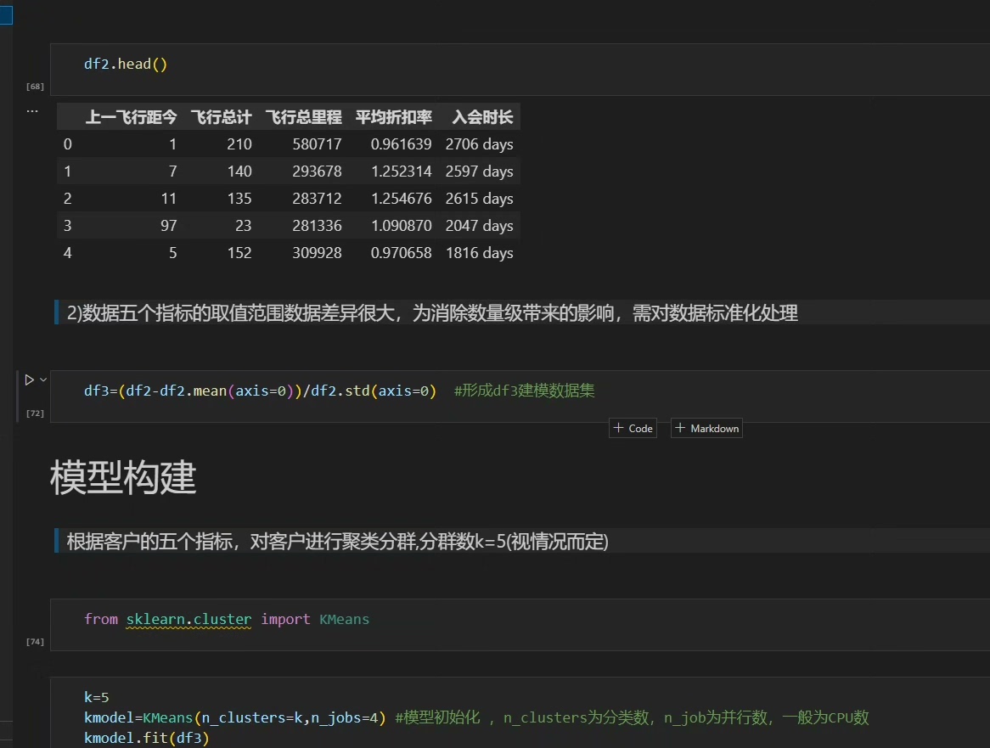
Task: Click the discount rate 0.961639
Action: pos(401,144)
